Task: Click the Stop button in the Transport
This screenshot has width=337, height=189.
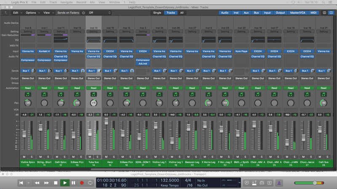Action: click(x=56, y=183)
